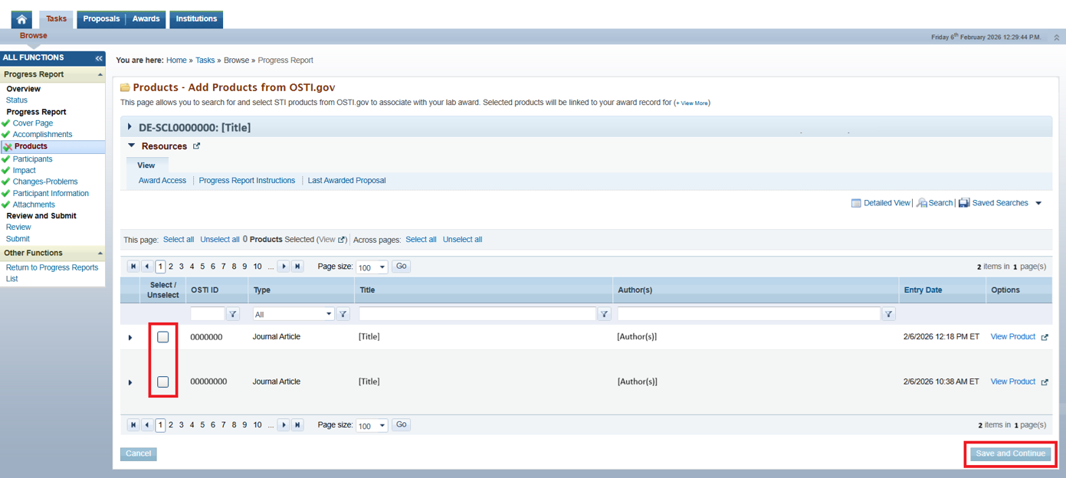
Task: Switch to the Proposals tab
Action: click(101, 19)
